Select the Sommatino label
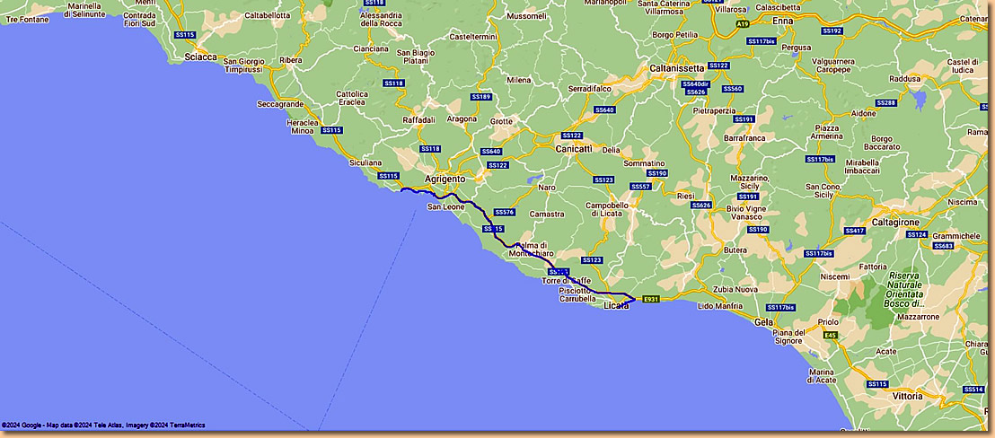 [x=644, y=163]
